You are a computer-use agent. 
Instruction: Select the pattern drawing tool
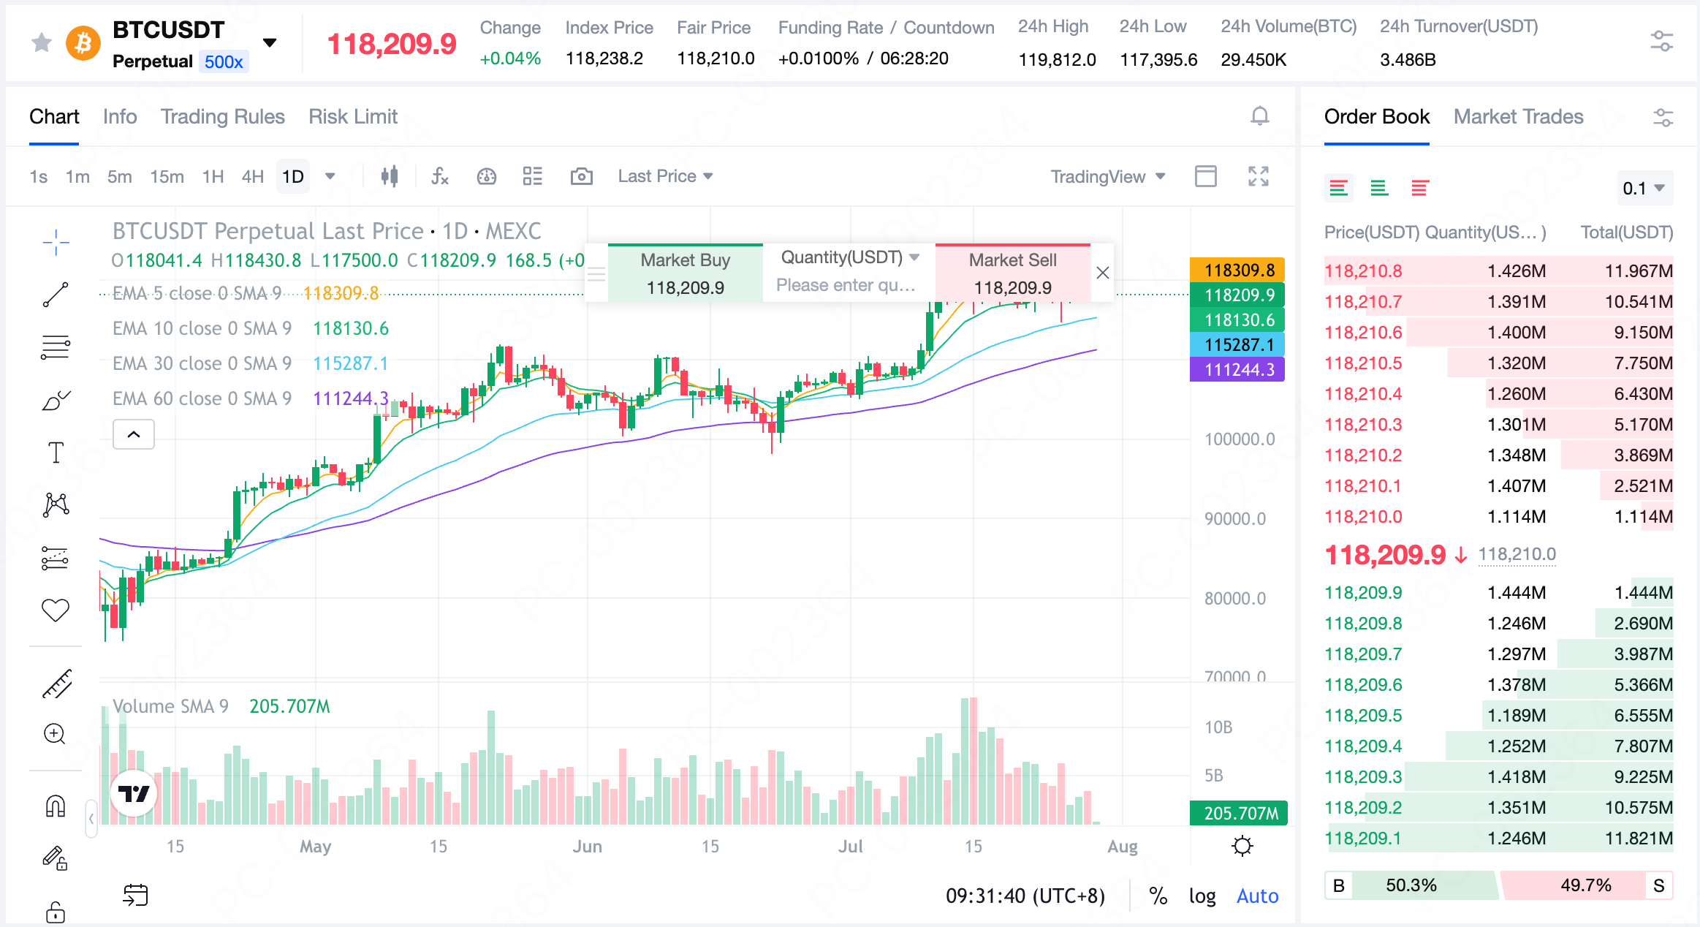[56, 504]
